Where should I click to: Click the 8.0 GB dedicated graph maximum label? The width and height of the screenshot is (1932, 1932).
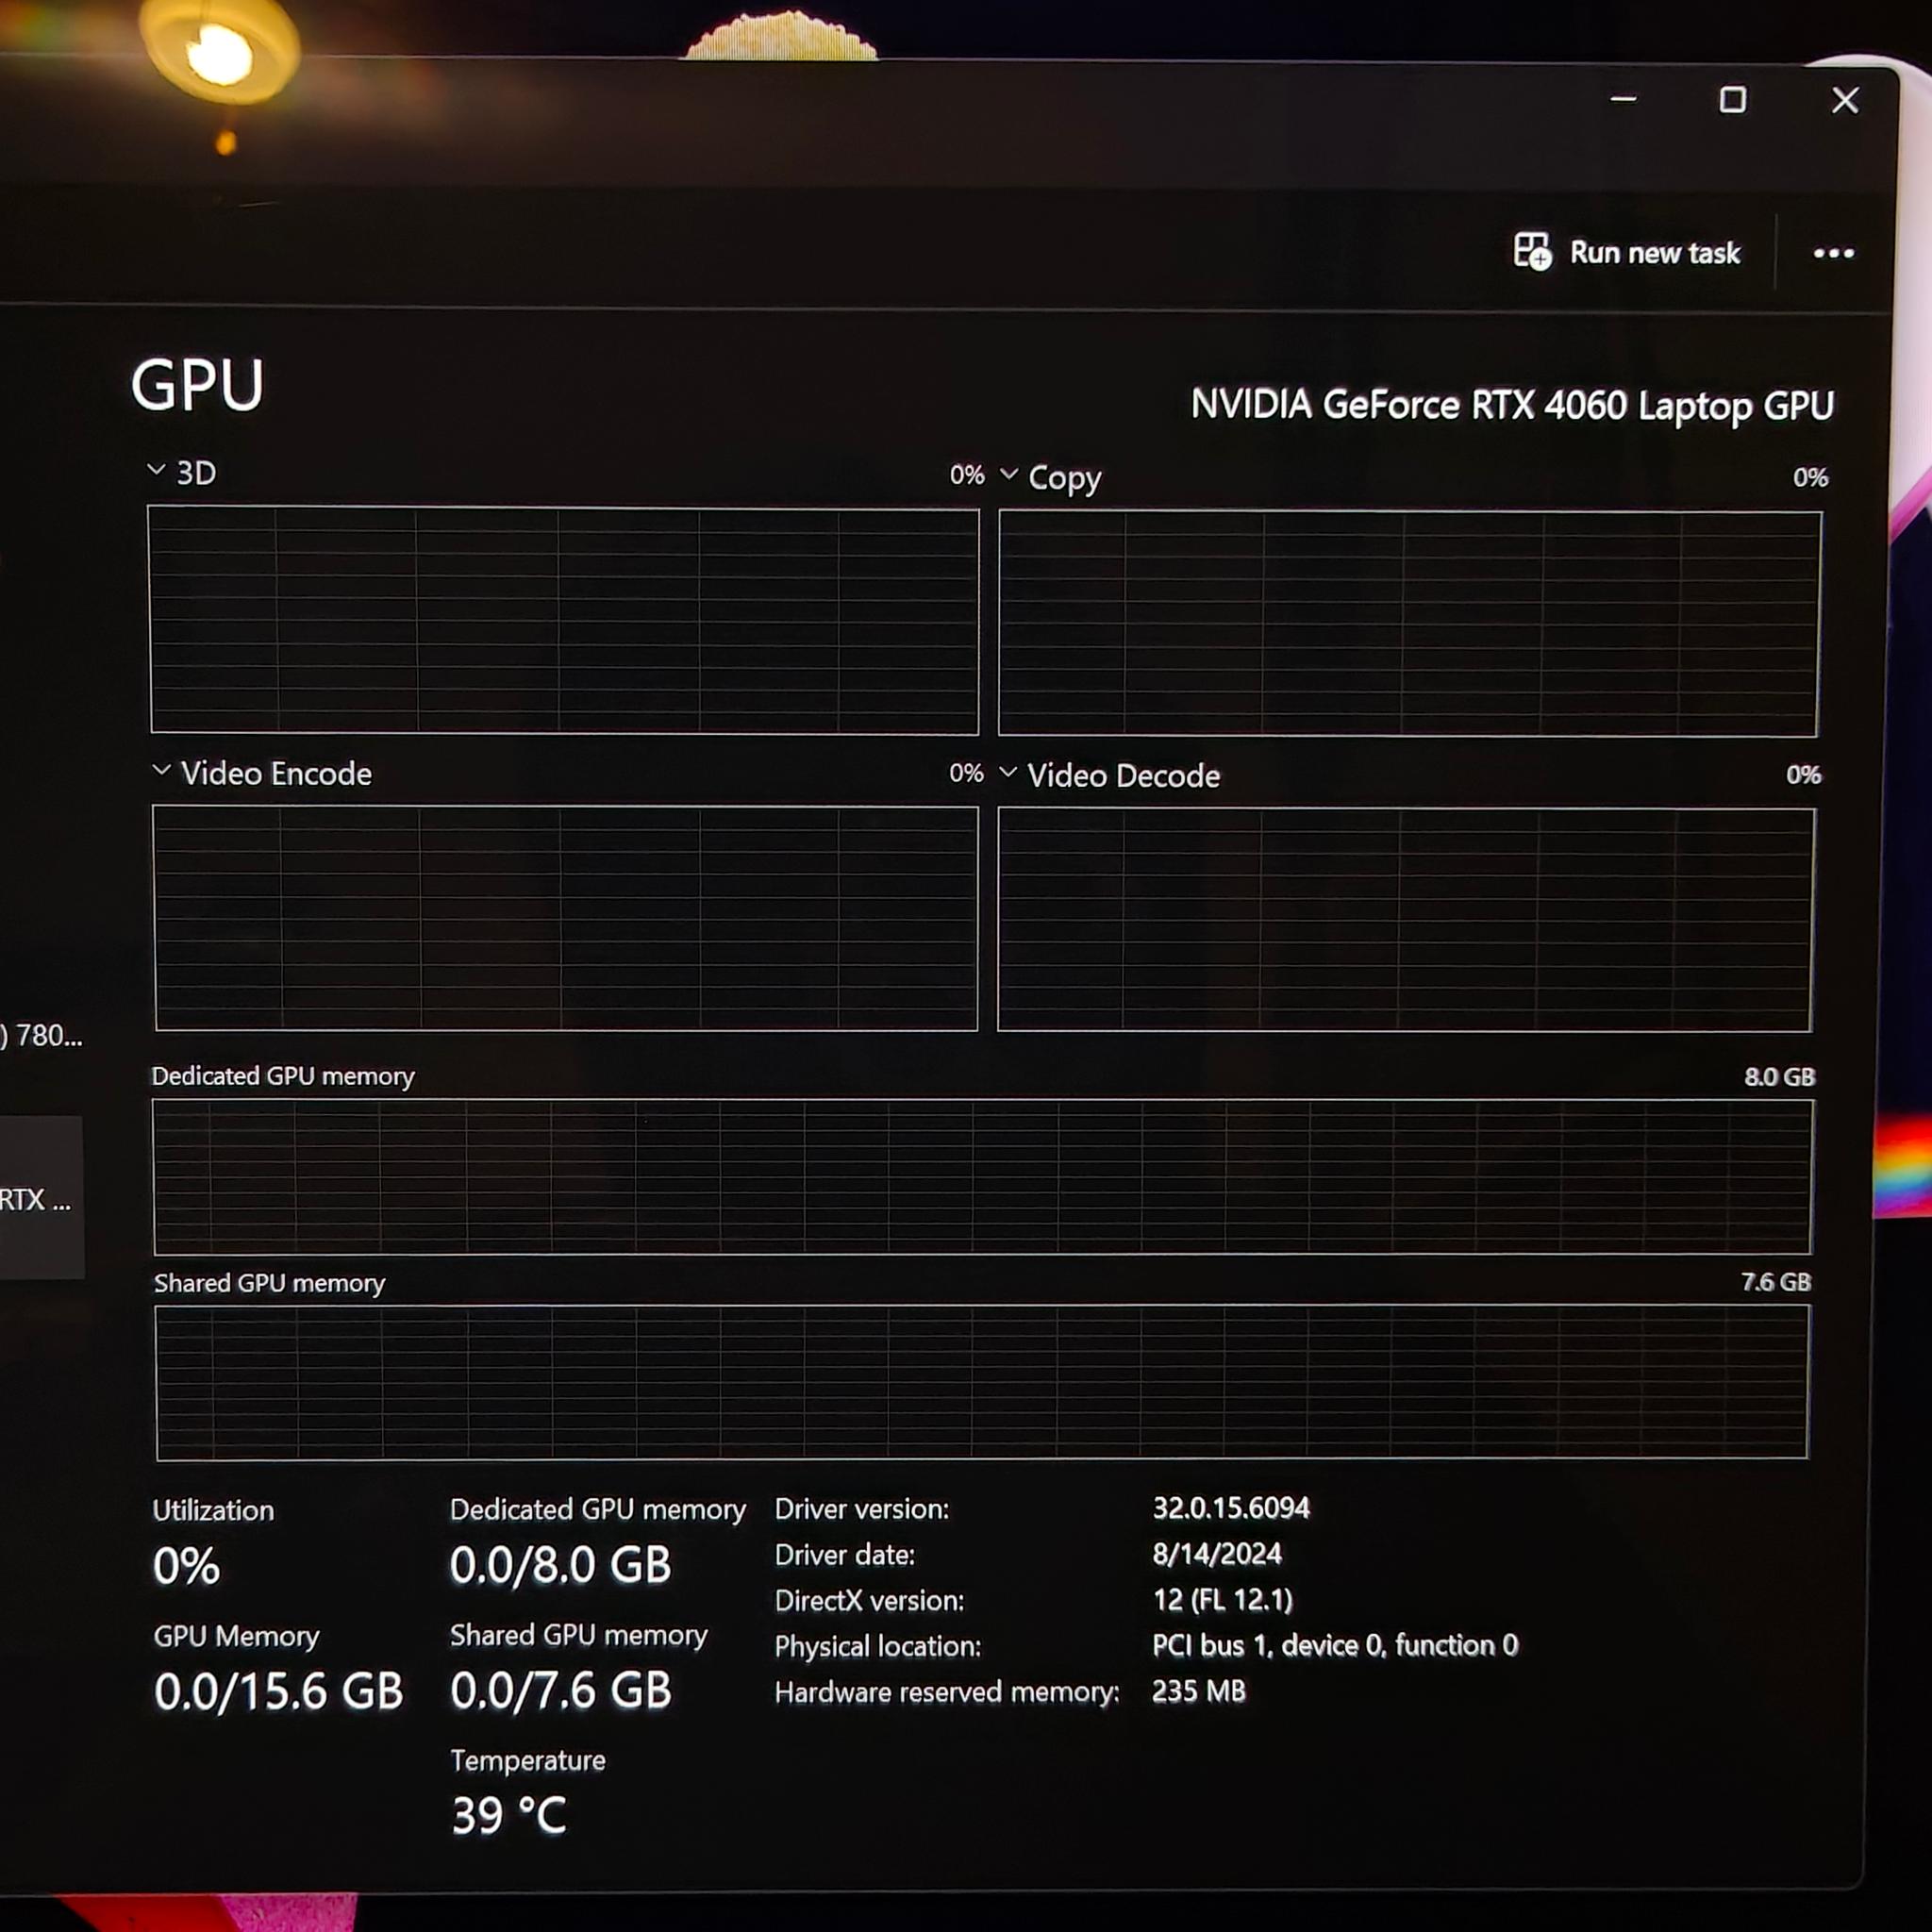click(x=1779, y=1077)
